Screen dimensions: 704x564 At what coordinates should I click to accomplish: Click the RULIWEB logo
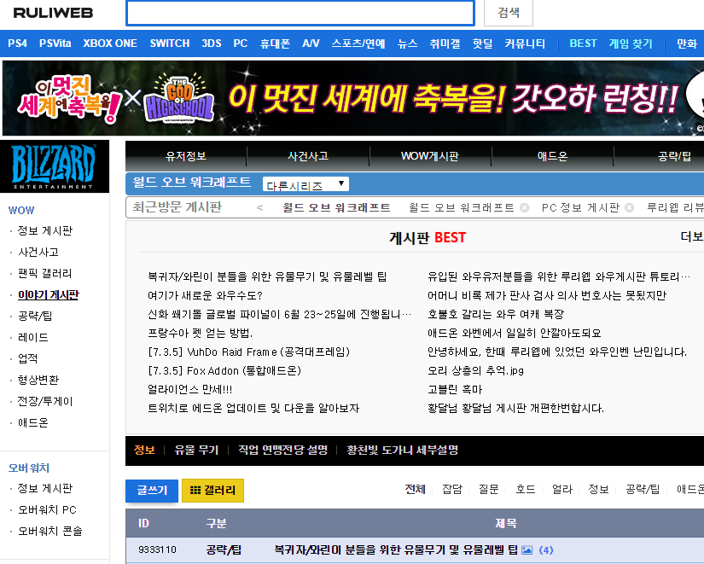(x=53, y=13)
